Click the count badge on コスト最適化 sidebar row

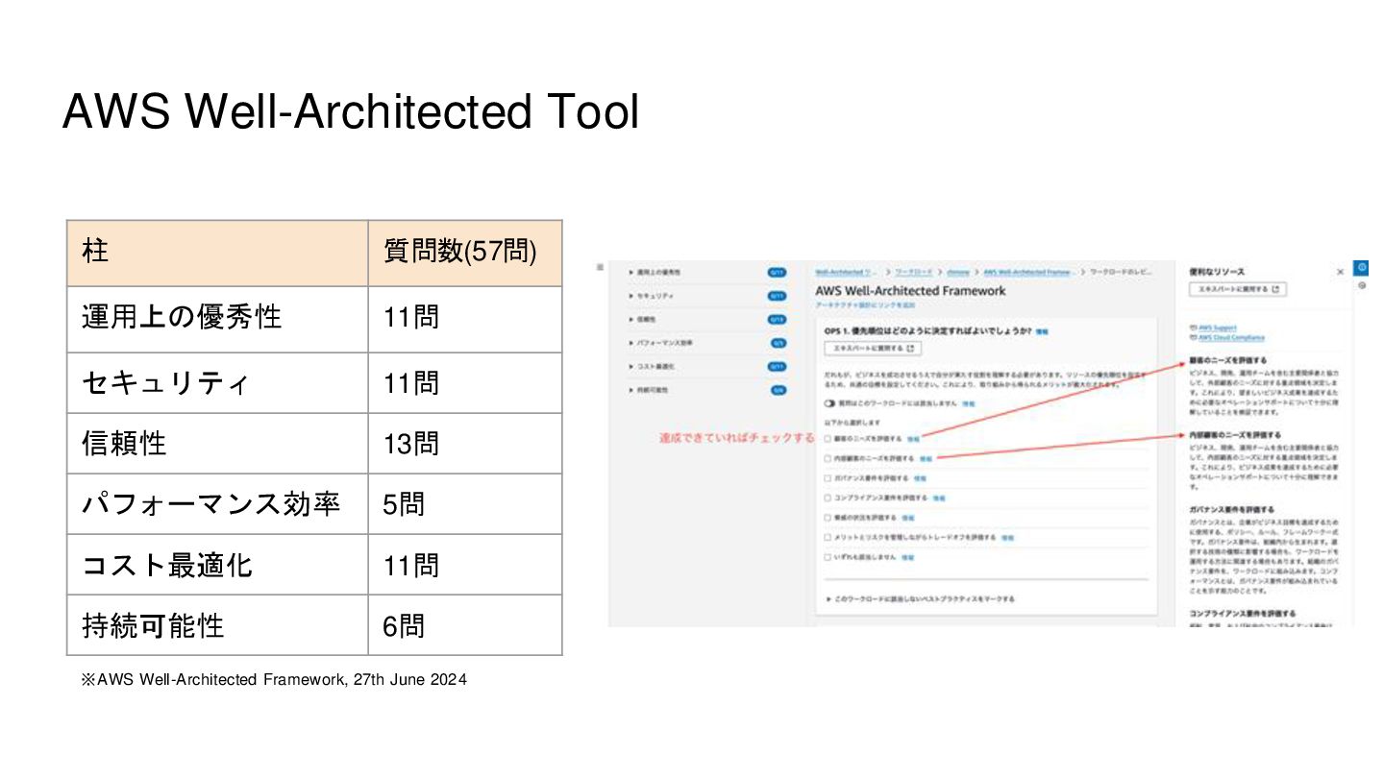tap(777, 366)
